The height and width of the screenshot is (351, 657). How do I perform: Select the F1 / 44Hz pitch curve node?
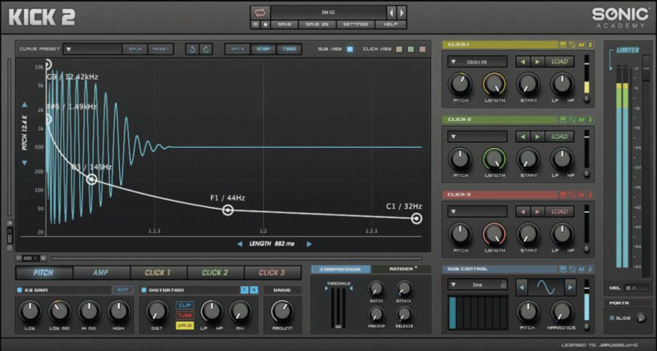[227, 210]
